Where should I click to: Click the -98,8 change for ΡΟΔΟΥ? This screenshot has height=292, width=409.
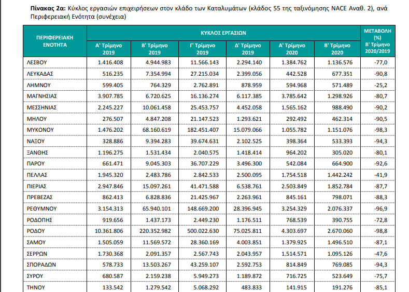click(x=381, y=231)
